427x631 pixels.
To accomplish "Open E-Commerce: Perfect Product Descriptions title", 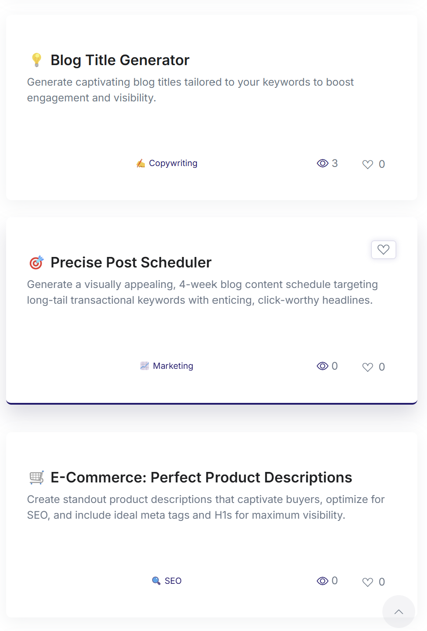I will click(201, 477).
